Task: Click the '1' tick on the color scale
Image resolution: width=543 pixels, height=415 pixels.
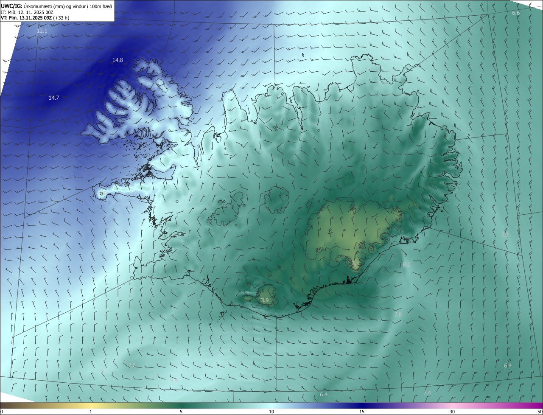Action: (91, 412)
